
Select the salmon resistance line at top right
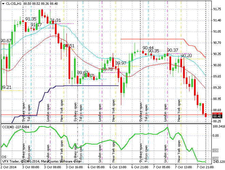pos(153,39)
